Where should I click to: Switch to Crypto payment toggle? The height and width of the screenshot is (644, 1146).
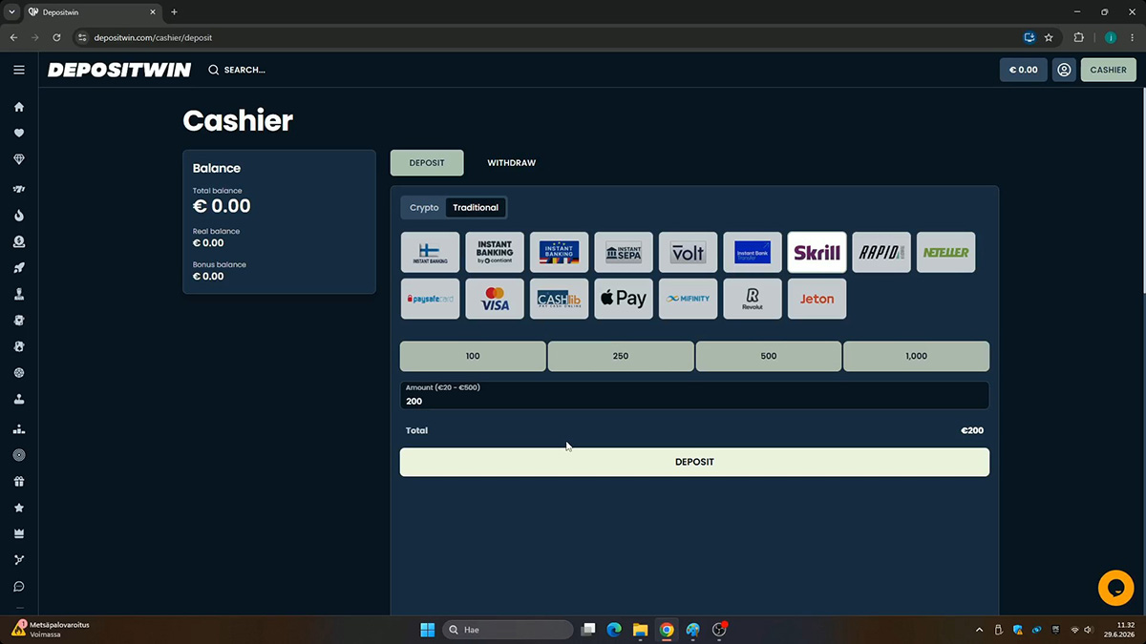click(x=424, y=207)
